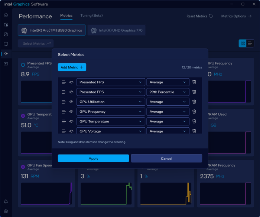This screenshot has width=260, height=217.
Task: Grab drag handle of GPU Frequency row
Action: pos(64,112)
